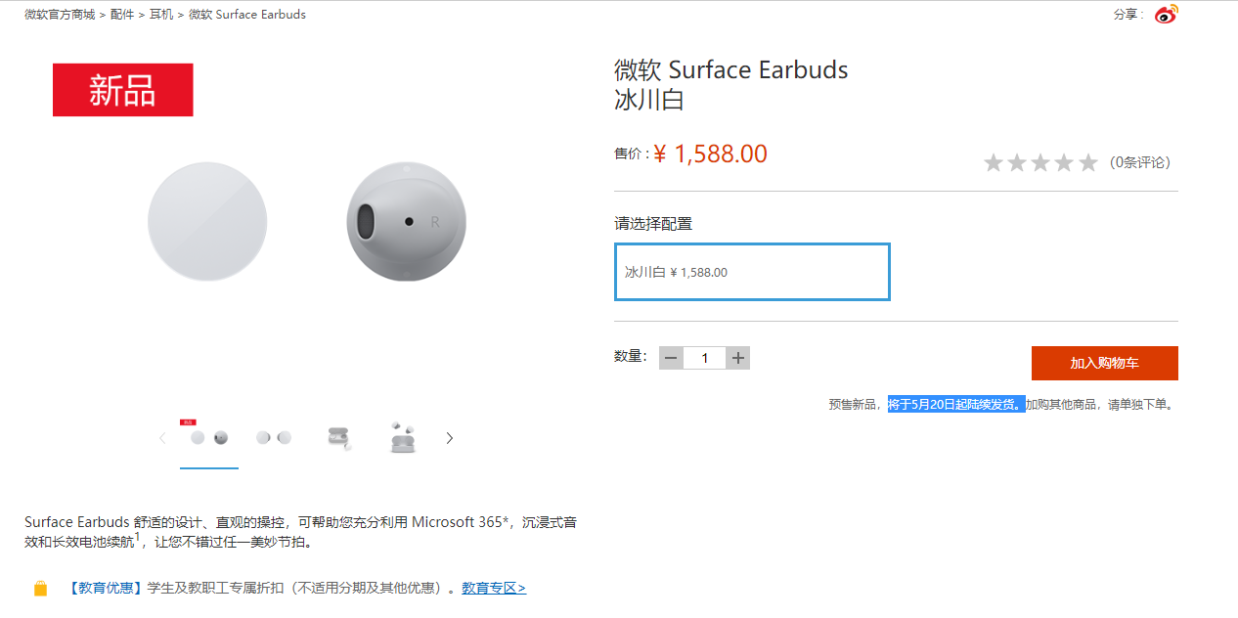
Task: Open the 教育专区 link
Action: pos(494,589)
